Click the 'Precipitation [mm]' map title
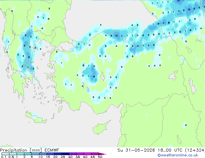Screen dimensions: 205x158 pos(21,150)
